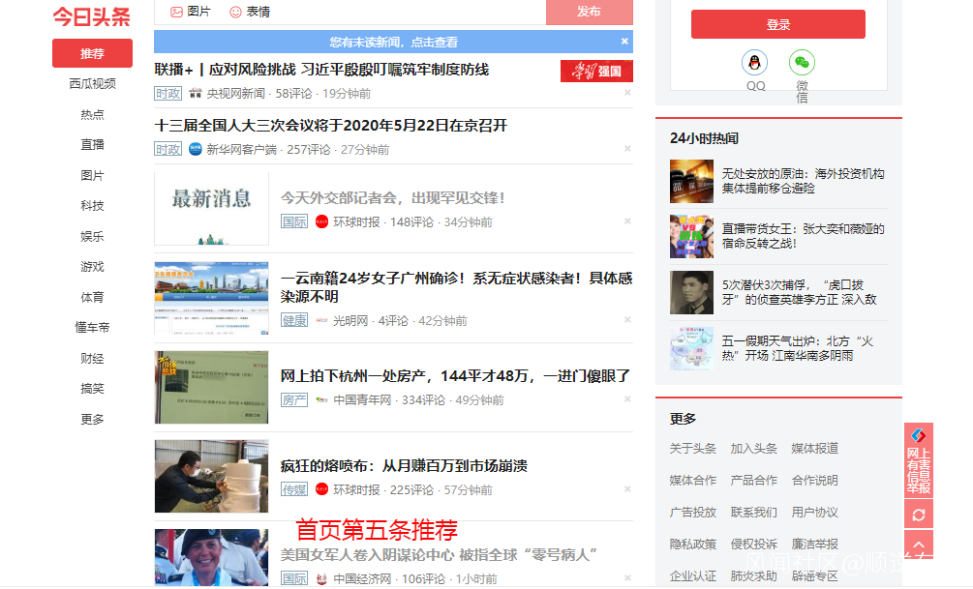Expand the 更多 channels menu in sidebar
Image resolution: width=973 pixels, height=589 pixels.
tap(92, 419)
